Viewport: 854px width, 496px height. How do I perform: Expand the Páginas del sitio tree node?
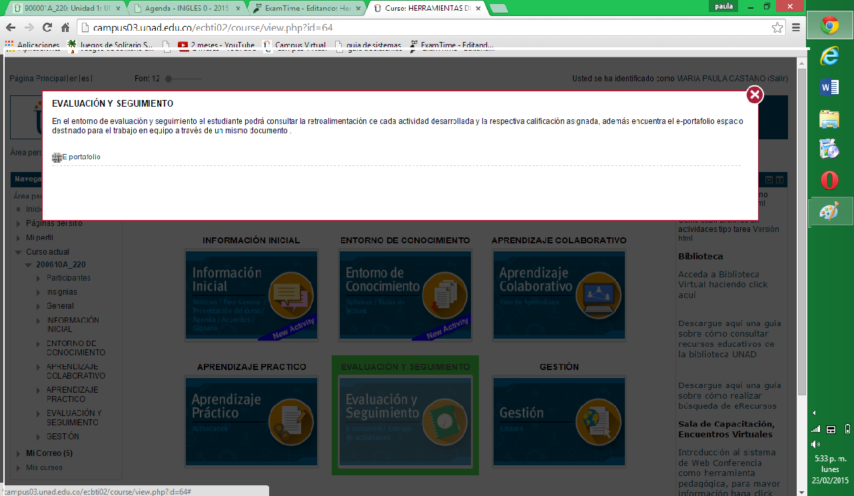19,223
